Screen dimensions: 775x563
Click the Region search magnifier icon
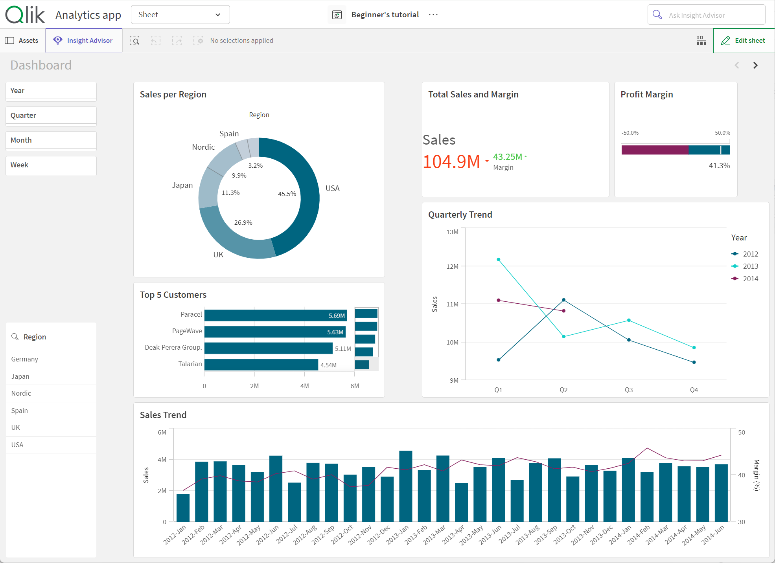15,337
